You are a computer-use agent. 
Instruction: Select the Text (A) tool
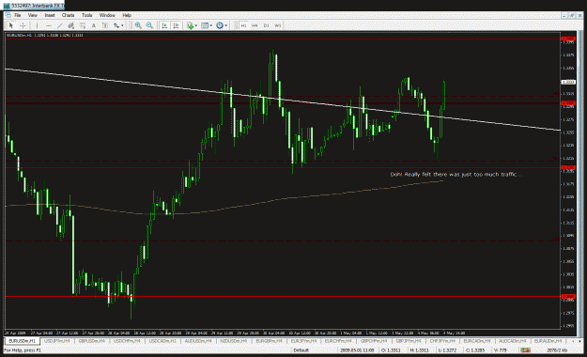[94, 25]
